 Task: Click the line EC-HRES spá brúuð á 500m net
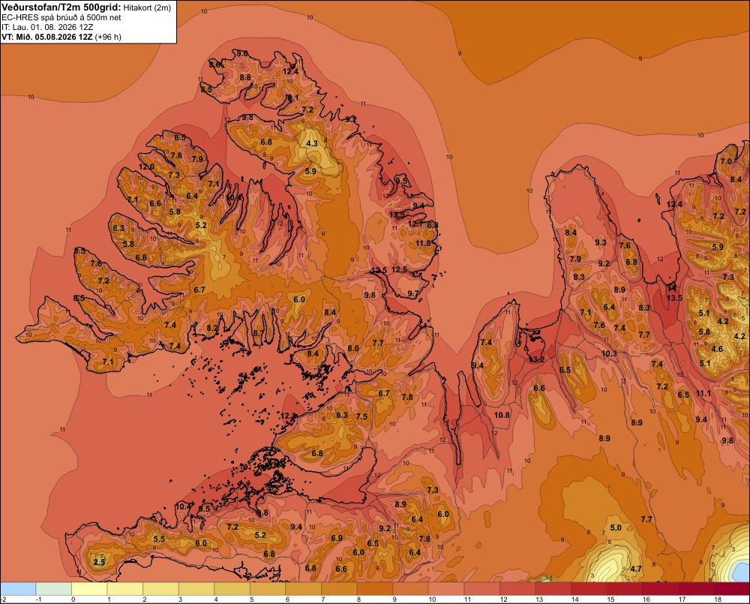pos(61,17)
